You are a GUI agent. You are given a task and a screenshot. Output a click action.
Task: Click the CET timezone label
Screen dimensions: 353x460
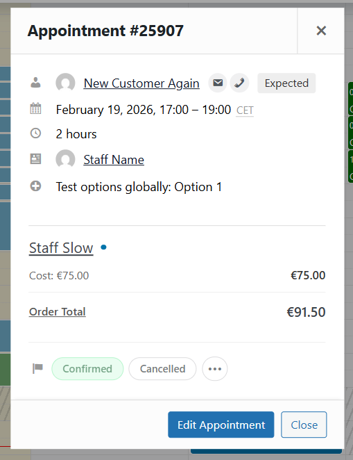(245, 110)
